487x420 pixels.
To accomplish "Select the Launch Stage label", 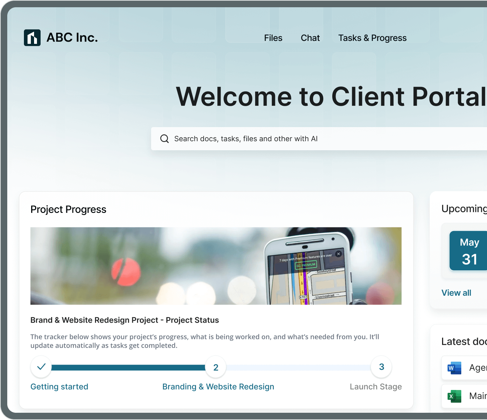I will coord(376,387).
